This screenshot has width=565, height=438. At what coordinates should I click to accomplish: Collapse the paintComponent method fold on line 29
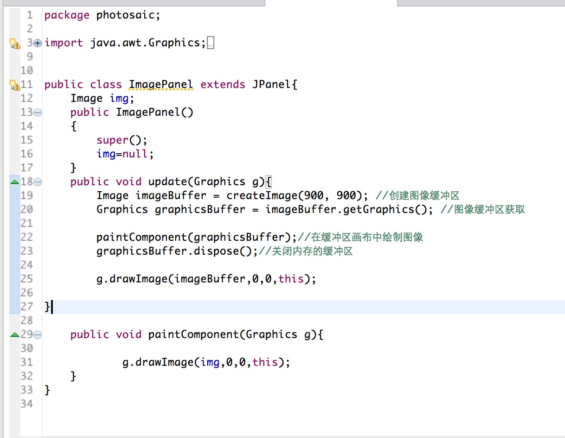tap(38, 335)
